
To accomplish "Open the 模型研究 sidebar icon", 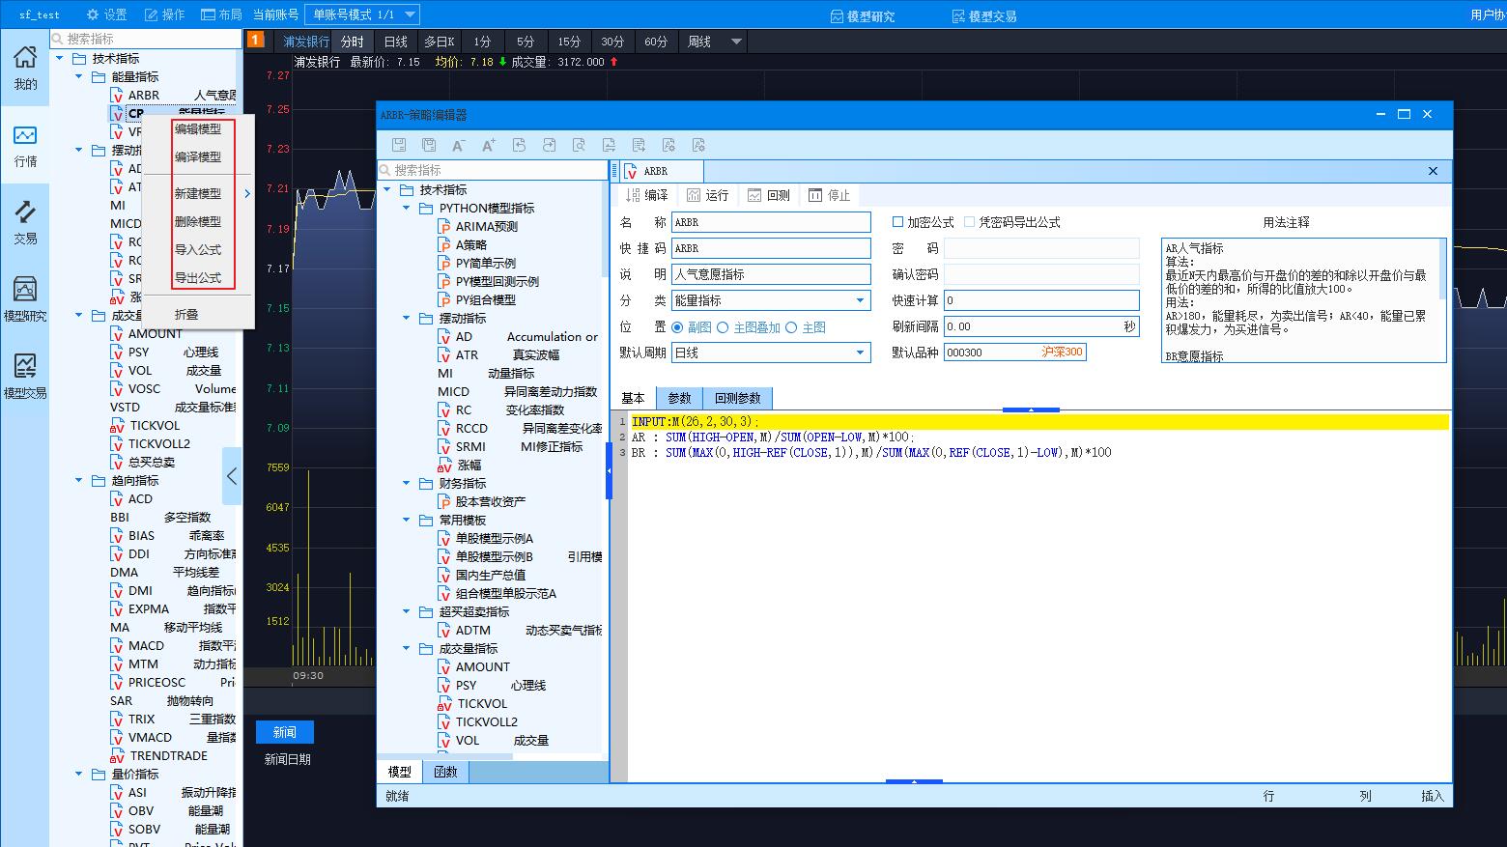I will [25, 299].
